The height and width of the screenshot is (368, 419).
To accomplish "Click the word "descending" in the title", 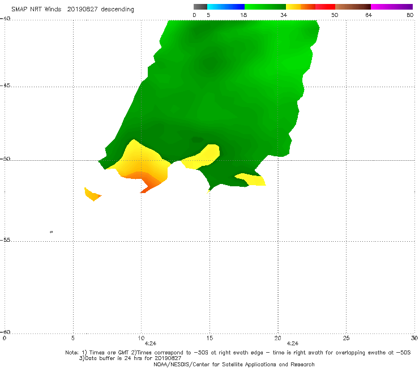I will click(118, 10).
